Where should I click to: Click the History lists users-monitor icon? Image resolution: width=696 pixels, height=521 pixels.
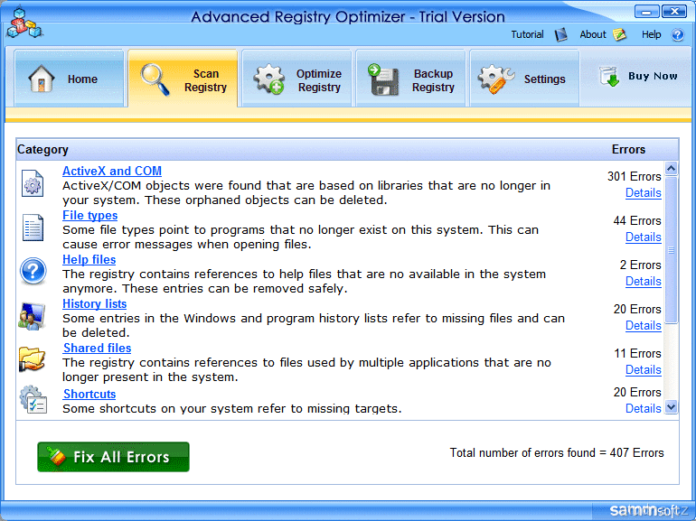click(x=32, y=316)
